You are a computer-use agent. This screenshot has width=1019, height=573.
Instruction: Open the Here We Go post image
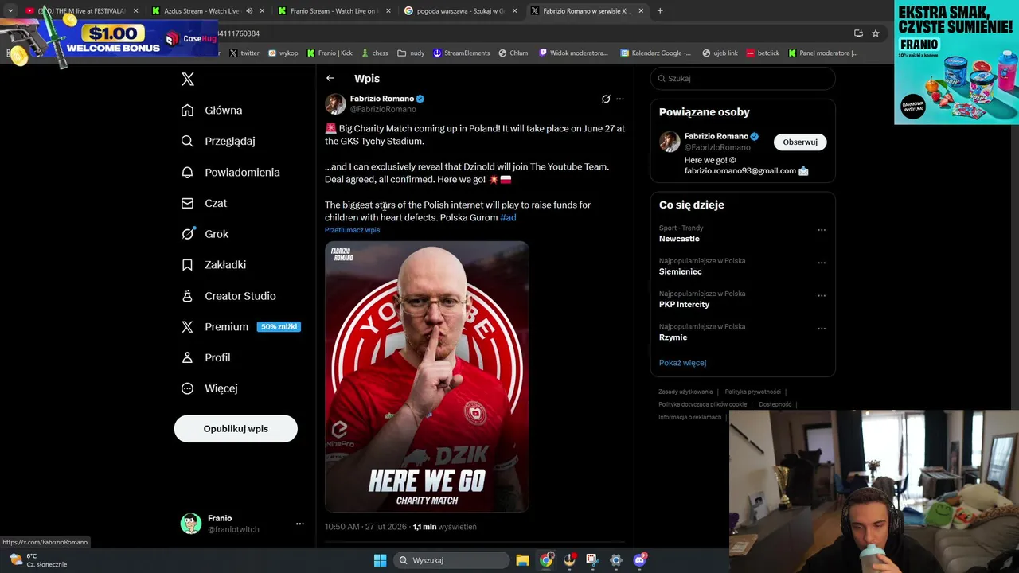[427, 376]
